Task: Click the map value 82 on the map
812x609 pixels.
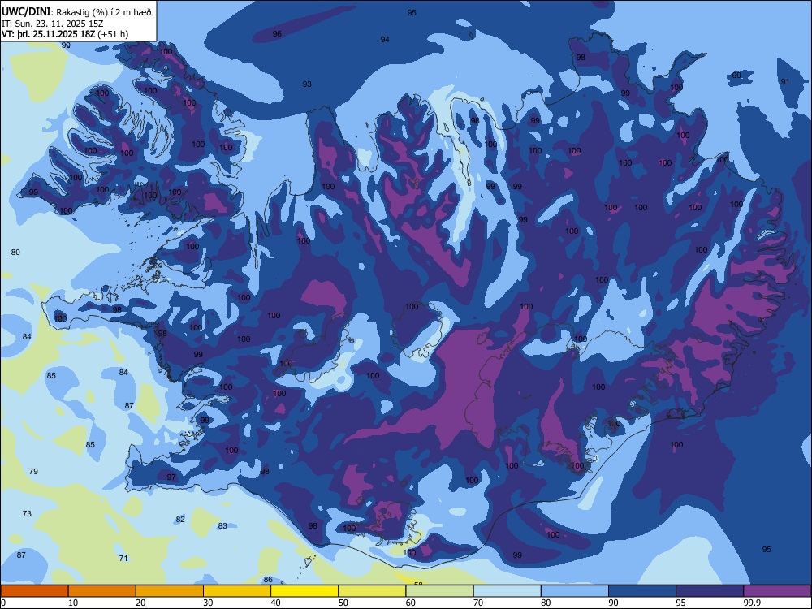Action: pyautogui.click(x=180, y=520)
